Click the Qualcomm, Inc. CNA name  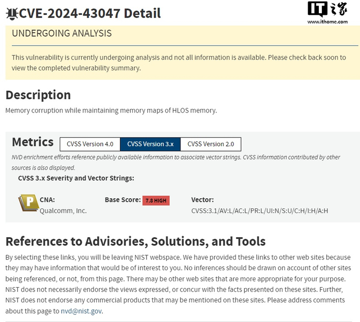tap(63, 211)
